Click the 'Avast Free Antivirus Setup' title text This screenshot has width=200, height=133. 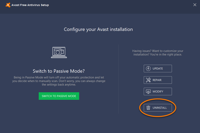(x=30, y=5)
